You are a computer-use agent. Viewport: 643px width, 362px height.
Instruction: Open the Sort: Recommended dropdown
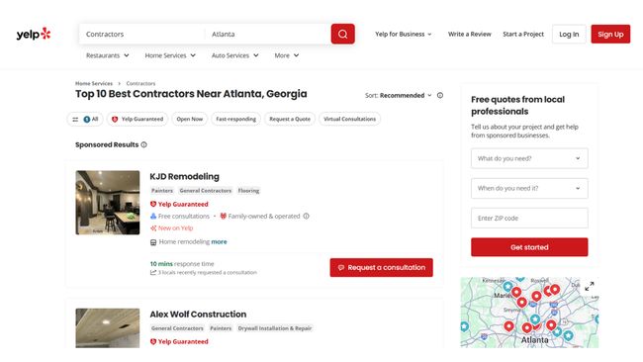click(x=399, y=96)
